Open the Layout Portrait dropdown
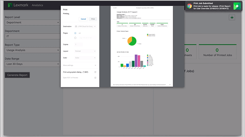This screenshot has height=137, width=245. coord(85,51)
